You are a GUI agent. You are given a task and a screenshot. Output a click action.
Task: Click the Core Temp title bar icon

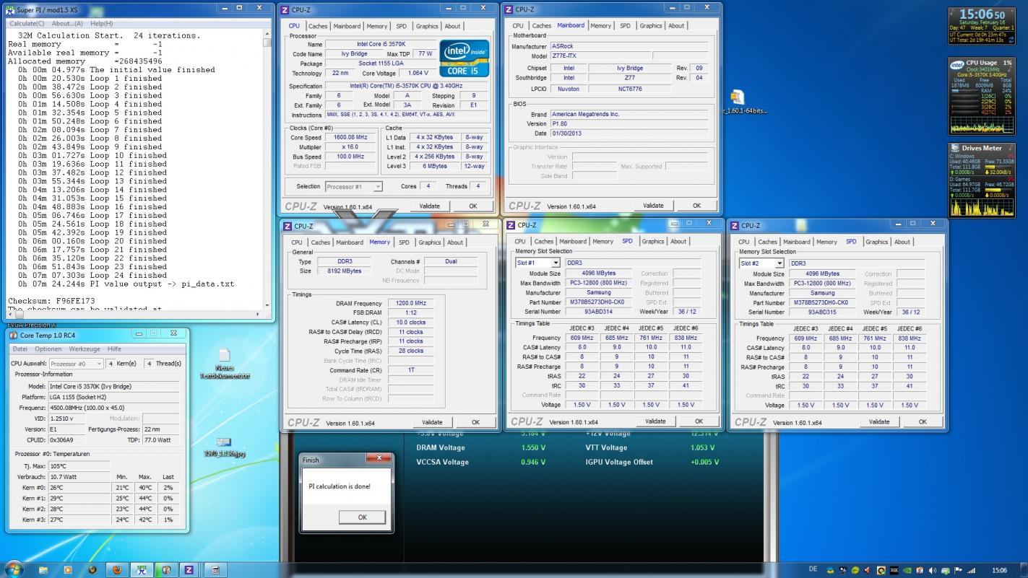(14, 336)
